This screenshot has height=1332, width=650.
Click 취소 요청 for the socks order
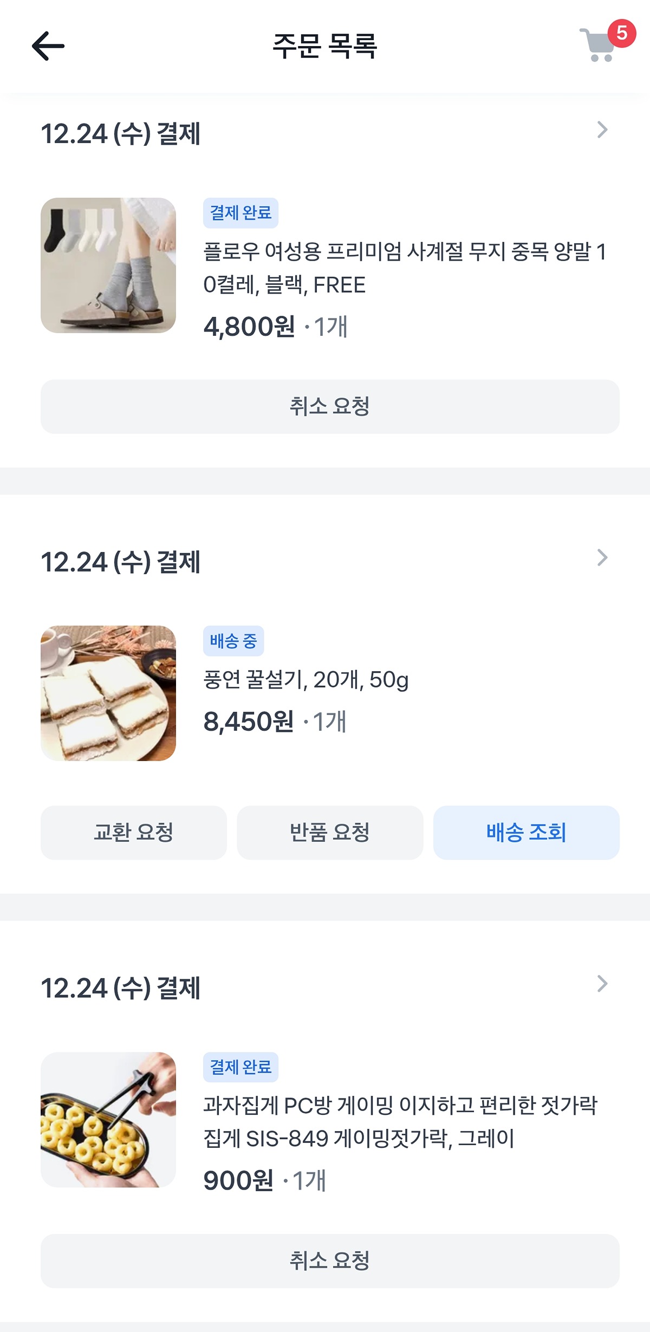click(330, 406)
